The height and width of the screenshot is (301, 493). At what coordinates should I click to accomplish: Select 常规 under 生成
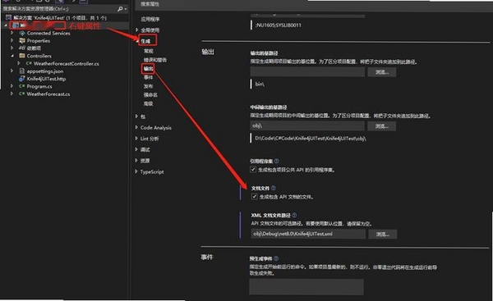(149, 51)
